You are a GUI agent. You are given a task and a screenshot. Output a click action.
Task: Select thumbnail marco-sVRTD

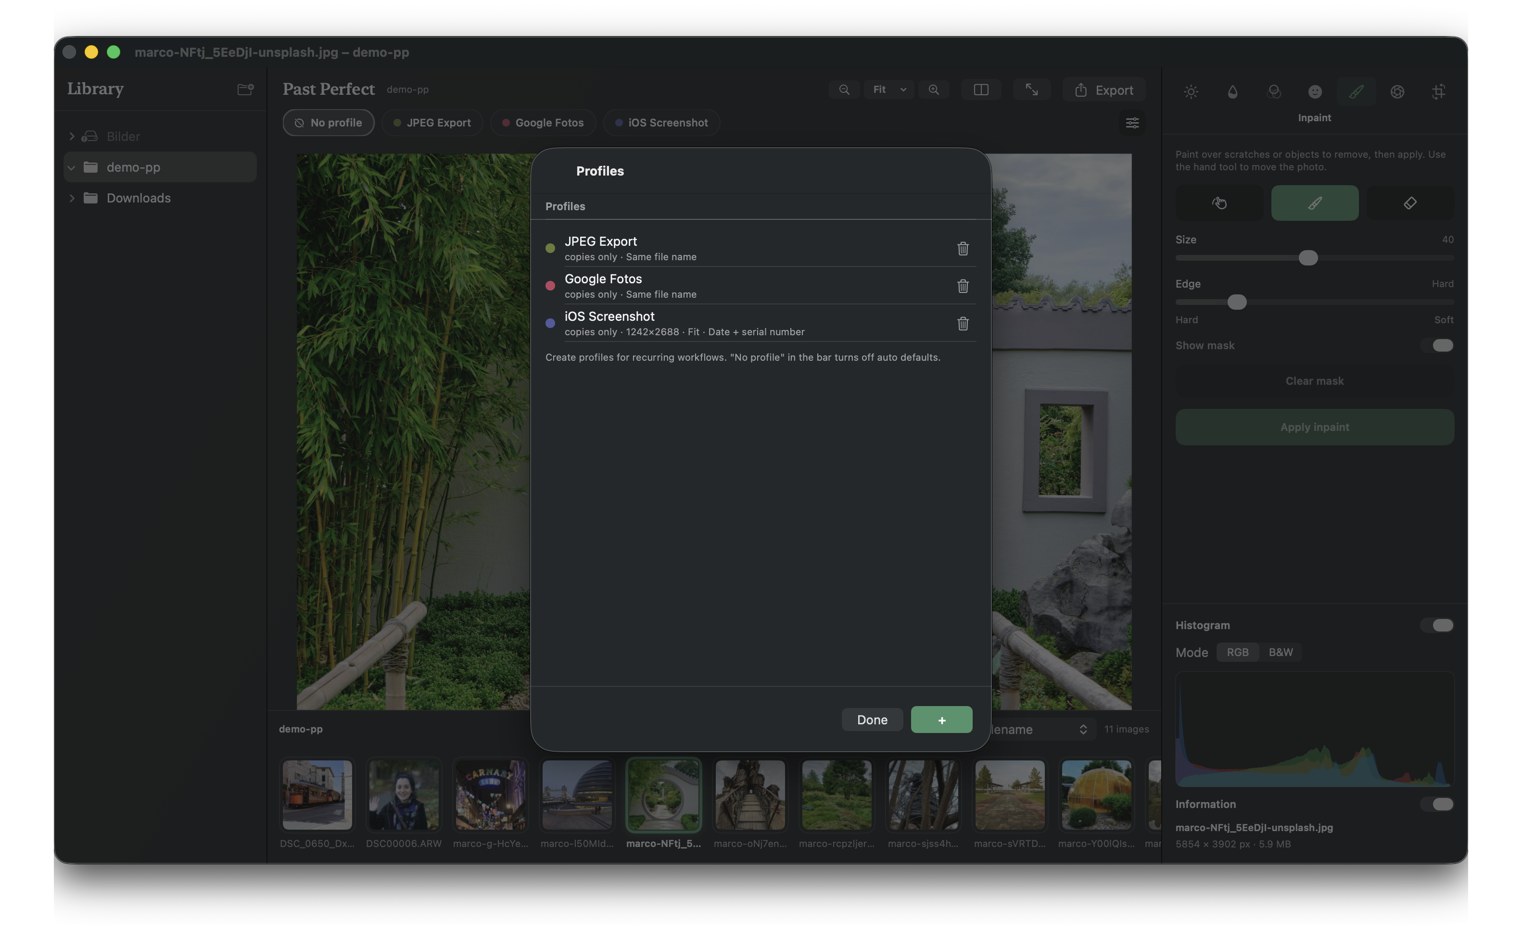[1009, 795]
